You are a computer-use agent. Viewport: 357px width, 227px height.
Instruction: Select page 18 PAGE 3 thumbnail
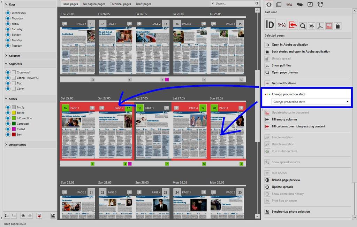coord(153,135)
